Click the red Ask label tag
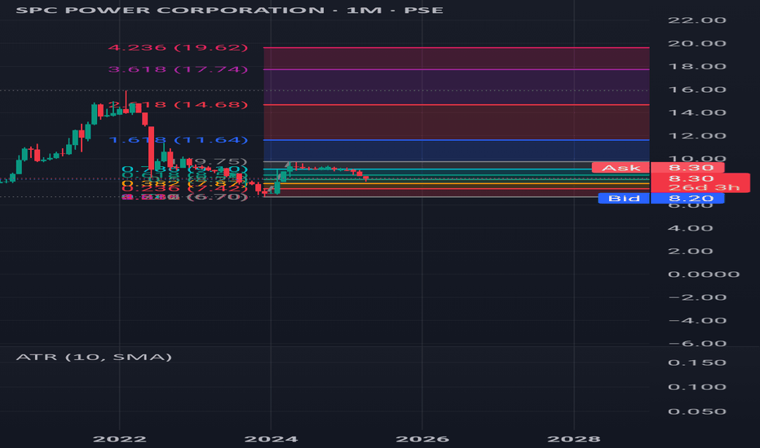Viewport: 760px width, 448px height. tap(621, 168)
